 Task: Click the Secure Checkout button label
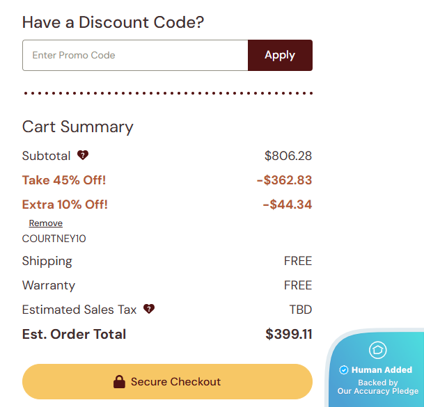tap(175, 381)
